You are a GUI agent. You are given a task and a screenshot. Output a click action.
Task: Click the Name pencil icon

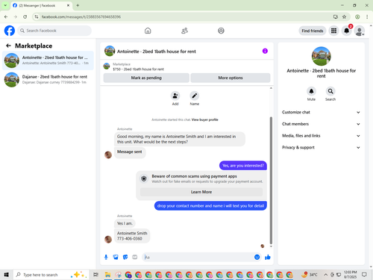pos(195,96)
